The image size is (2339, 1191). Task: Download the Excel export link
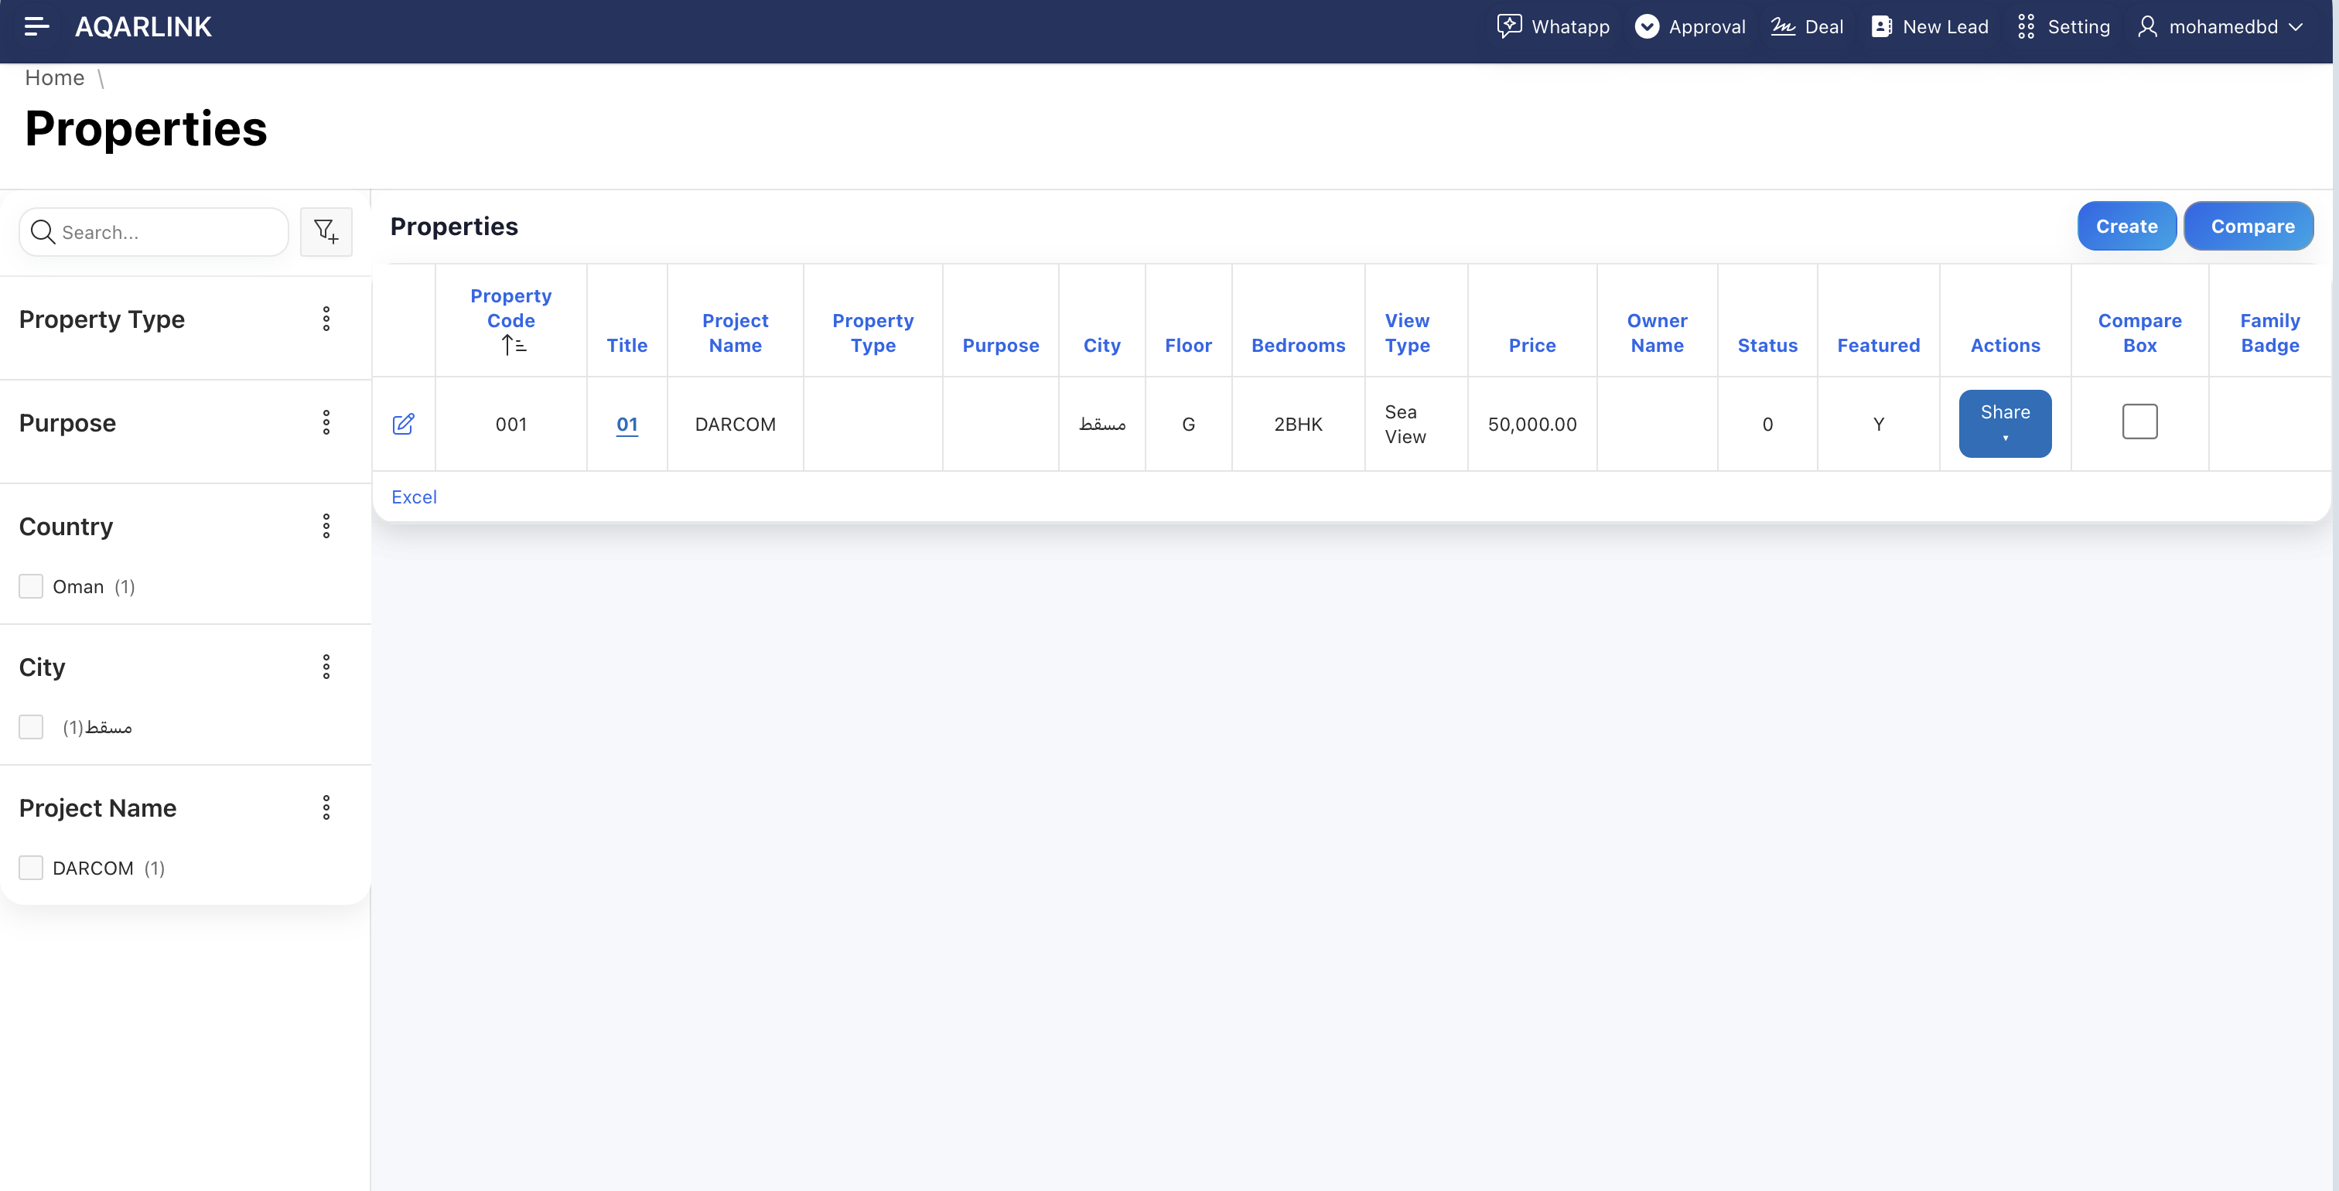click(x=413, y=497)
